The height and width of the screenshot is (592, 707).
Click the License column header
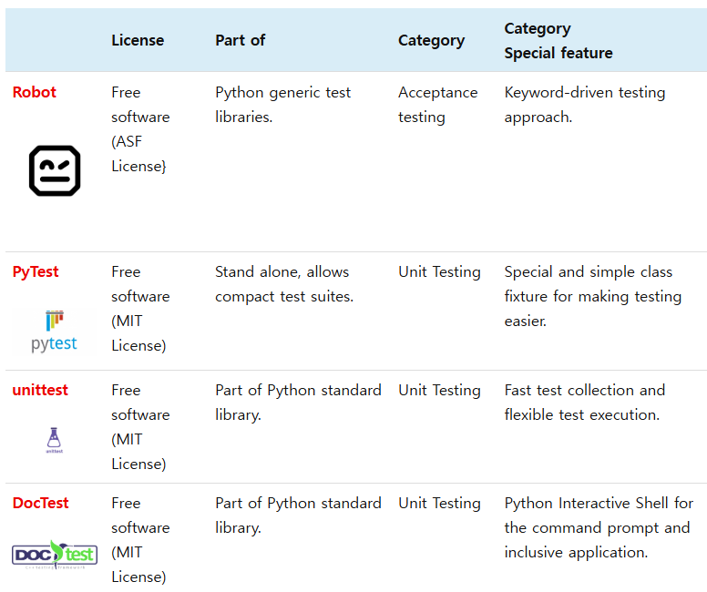[x=138, y=40]
